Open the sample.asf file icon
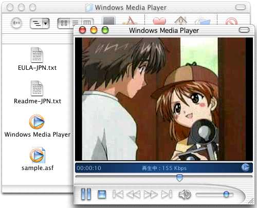 [x=37, y=156]
